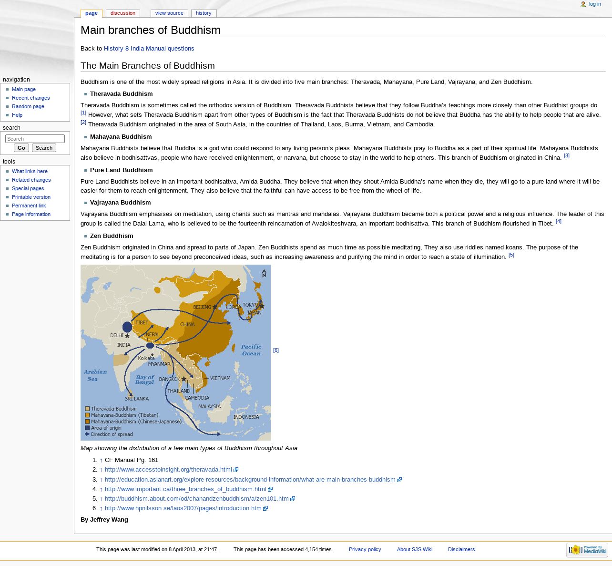
Task: Open Special pages tool
Action: [28, 188]
